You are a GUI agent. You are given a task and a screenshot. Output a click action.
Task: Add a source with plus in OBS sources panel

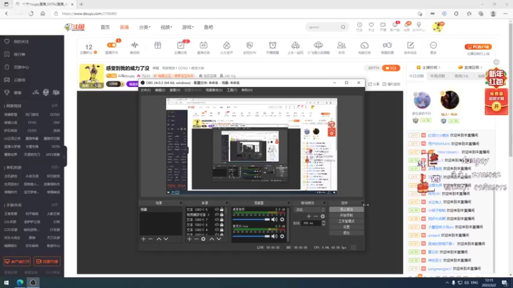coord(189,239)
